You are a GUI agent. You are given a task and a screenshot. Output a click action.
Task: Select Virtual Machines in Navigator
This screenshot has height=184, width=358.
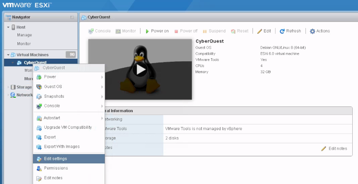(32, 55)
